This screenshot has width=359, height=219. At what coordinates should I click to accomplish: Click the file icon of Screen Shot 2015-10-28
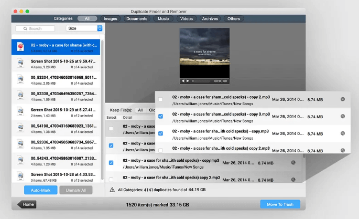coord(20,176)
